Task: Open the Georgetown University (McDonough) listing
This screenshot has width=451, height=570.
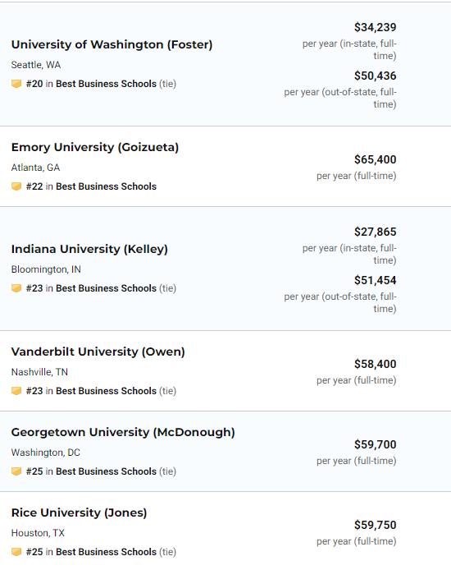Action: tap(123, 433)
